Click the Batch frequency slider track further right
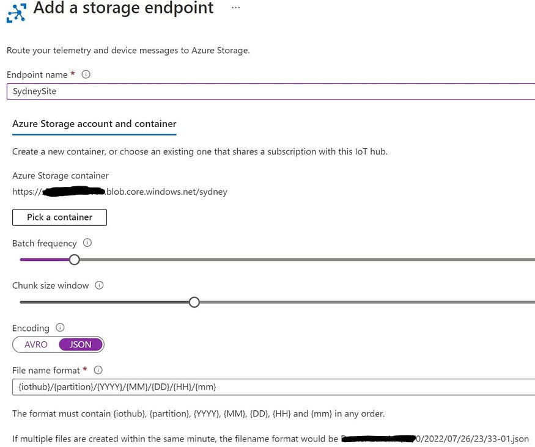The height and width of the screenshot is (447, 535). [x=307, y=260]
